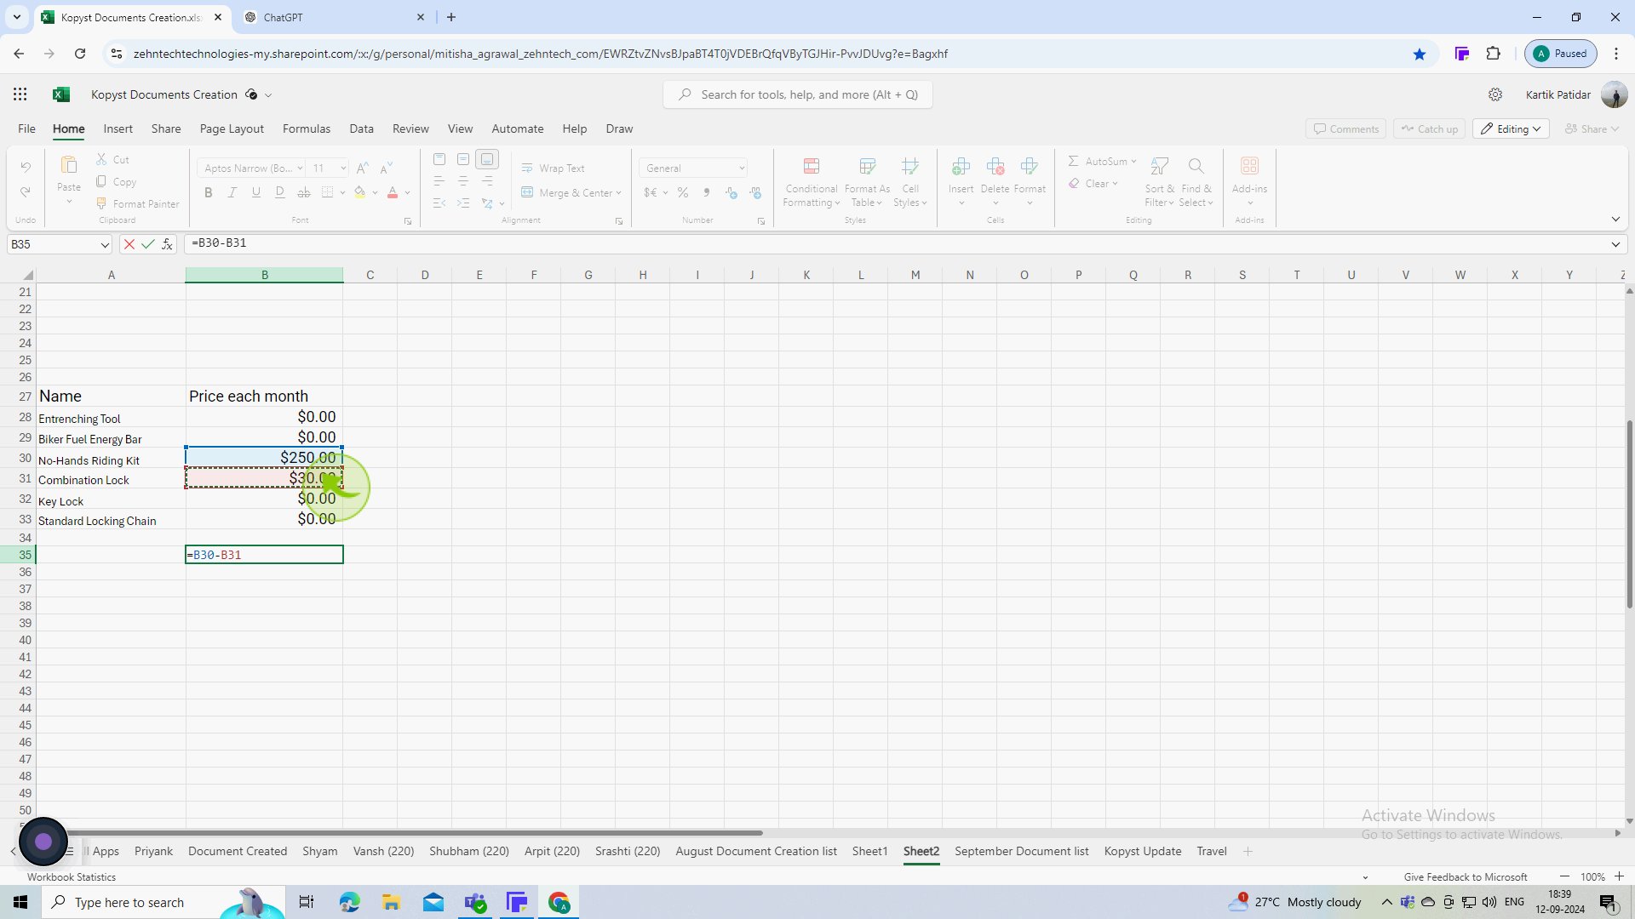
Task: Click Give Feedback to Microsoft link
Action: point(1466,877)
